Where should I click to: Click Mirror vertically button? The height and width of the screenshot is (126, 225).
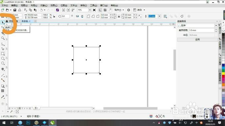click(x=82, y=16)
